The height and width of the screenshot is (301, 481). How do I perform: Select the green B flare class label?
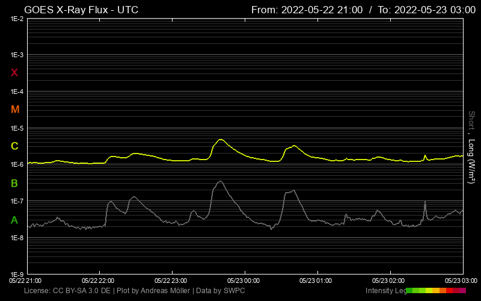pos(14,184)
